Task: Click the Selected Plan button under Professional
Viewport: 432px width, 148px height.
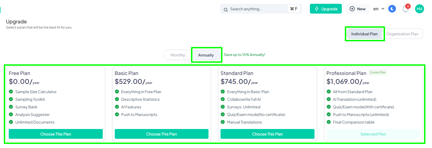Action: [373, 134]
